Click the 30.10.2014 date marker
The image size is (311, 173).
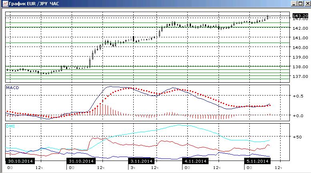click(x=20, y=161)
